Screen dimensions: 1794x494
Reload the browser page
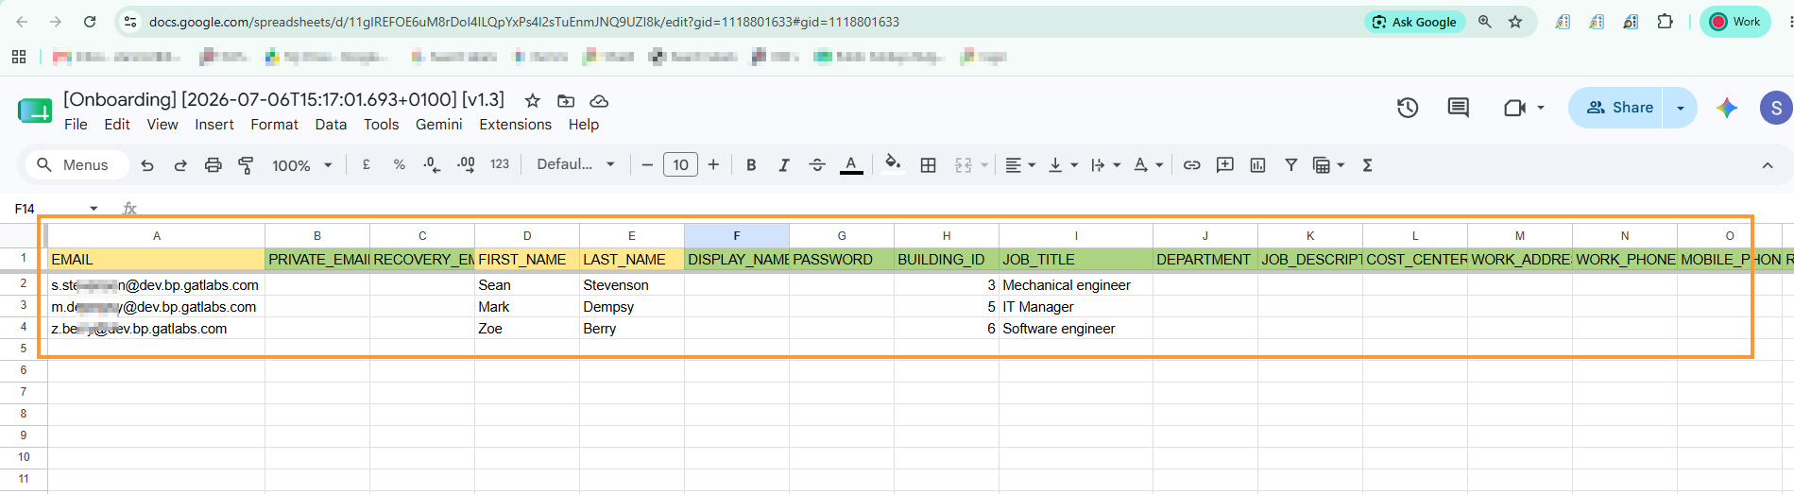(90, 22)
